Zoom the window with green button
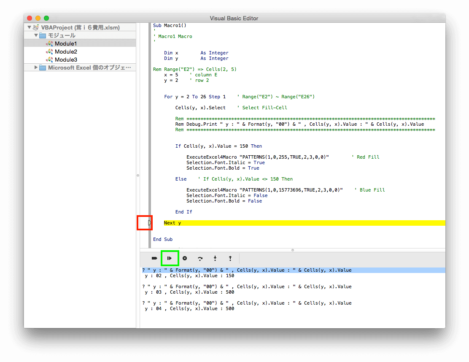This screenshot has height=362, width=469. [46, 18]
